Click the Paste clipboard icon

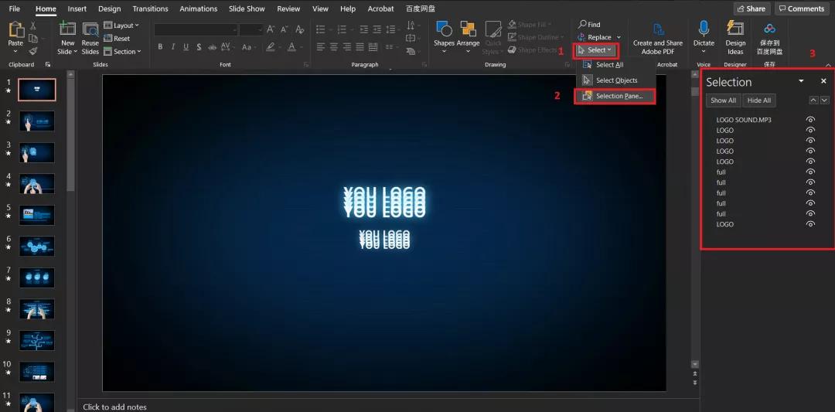coord(15,31)
